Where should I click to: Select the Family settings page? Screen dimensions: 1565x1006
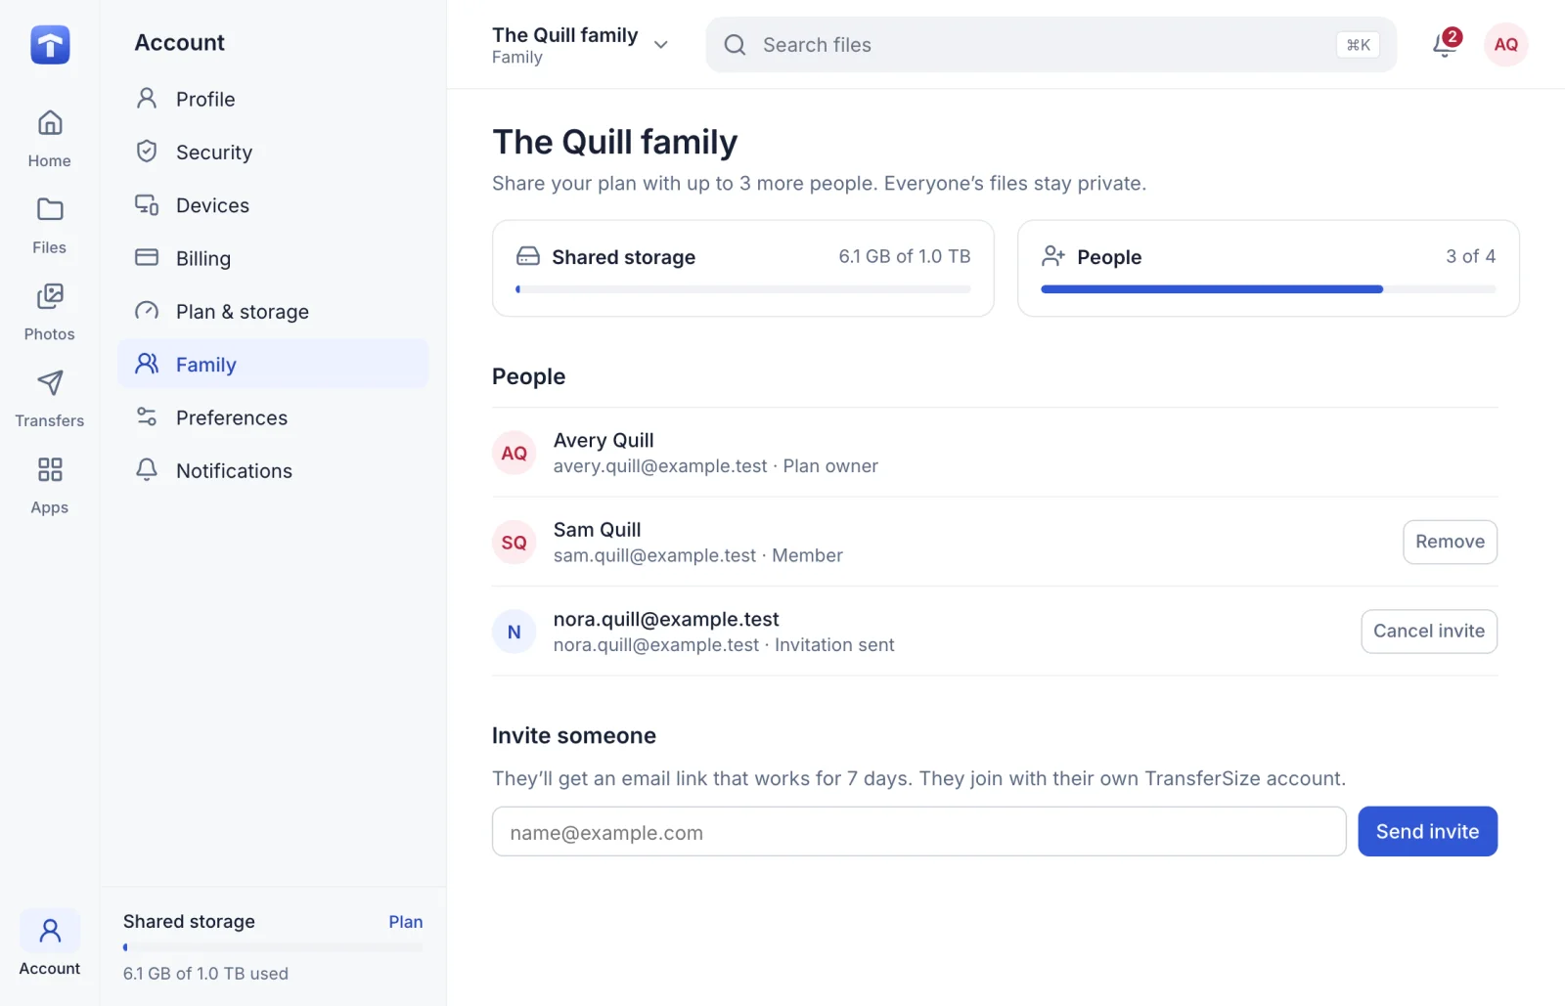click(x=273, y=364)
